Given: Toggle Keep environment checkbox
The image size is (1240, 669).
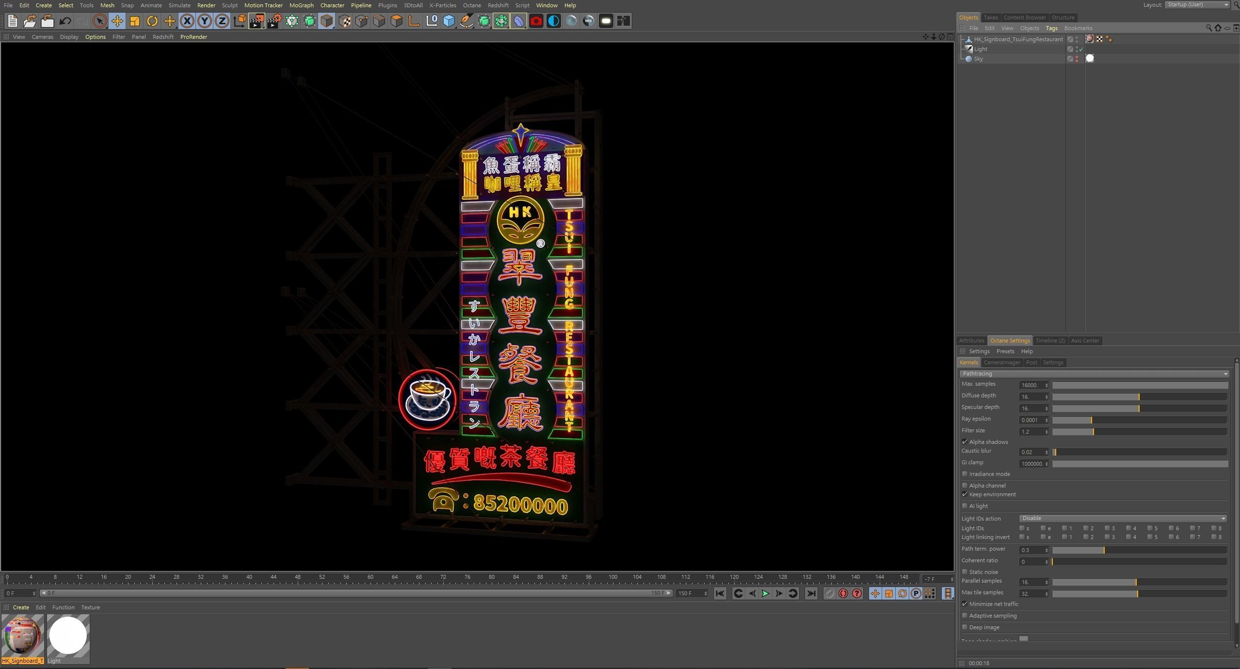Looking at the screenshot, I should [x=965, y=494].
